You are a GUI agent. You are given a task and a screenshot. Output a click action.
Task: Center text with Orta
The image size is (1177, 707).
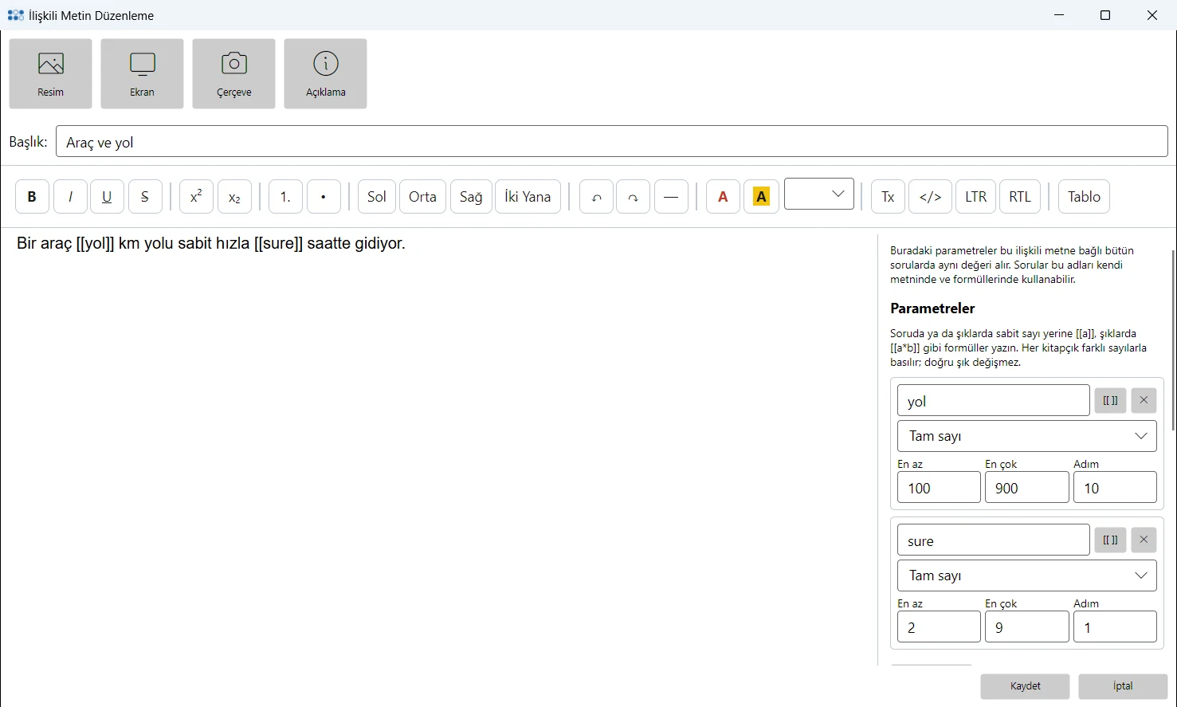tap(422, 197)
